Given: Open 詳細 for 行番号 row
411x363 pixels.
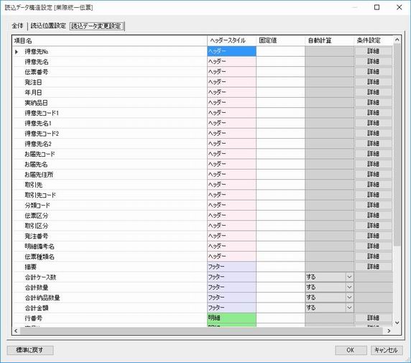Looking at the screenshot, I should point(373,318).
